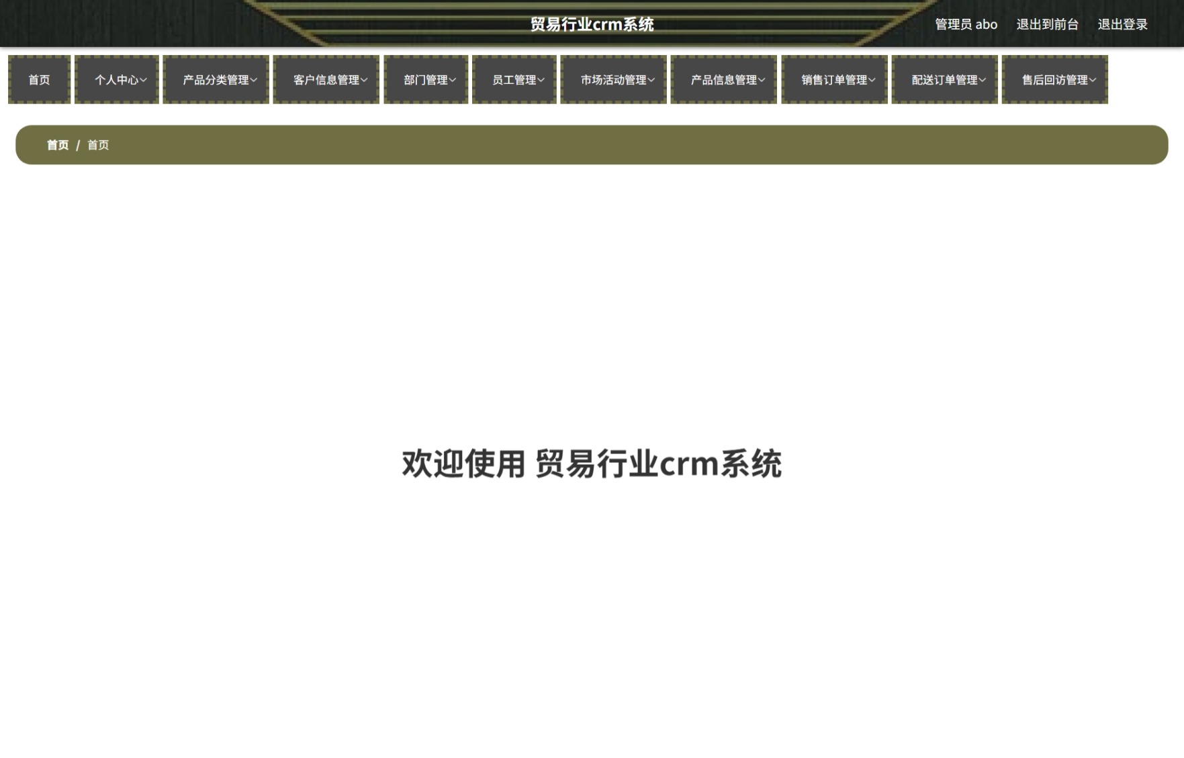
Task: Open the 首页 navigation menu item
Action: tap(39, 80)
